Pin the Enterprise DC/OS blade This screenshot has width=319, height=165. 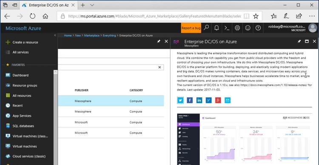299,41
